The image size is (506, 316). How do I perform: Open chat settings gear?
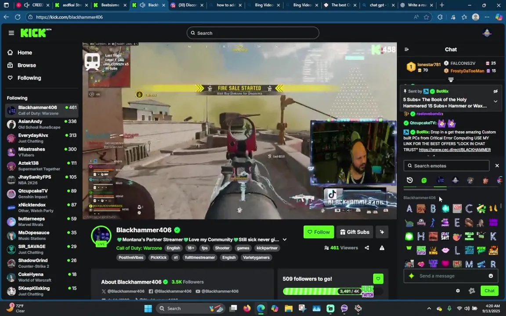(x=458, y=291)
